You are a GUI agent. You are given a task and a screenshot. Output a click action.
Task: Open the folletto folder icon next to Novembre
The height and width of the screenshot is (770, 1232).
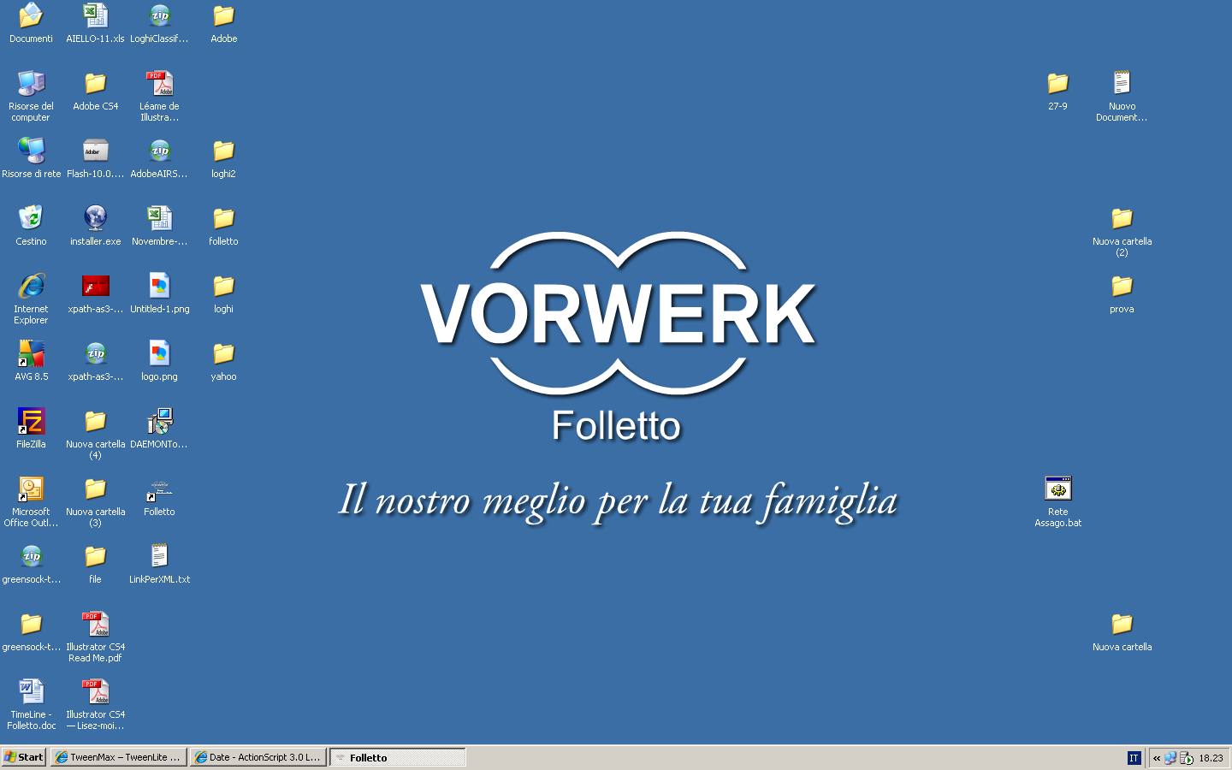point(223,218)
